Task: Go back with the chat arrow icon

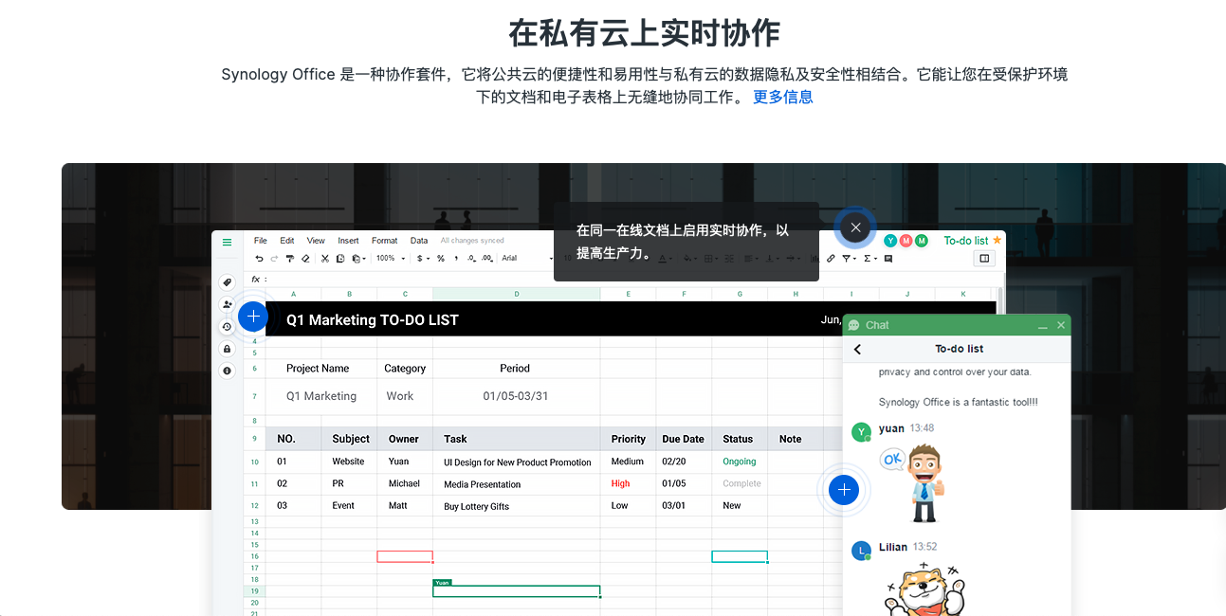Action: [858, 349]
